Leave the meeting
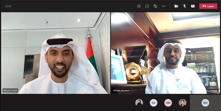The height and width of the screenshot is (111, 221). click(208, 6)
